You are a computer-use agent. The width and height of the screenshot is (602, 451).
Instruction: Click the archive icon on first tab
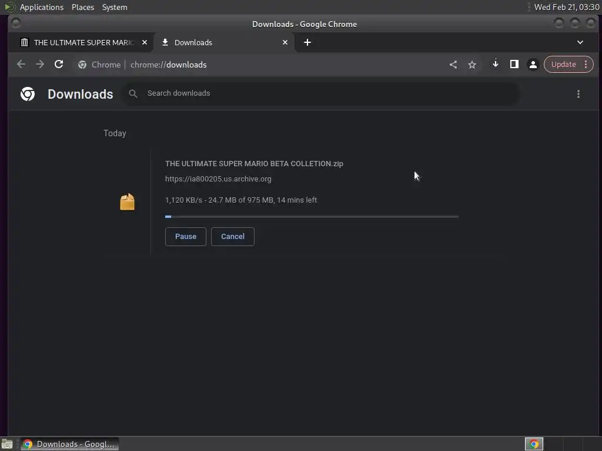pos(25,42)
